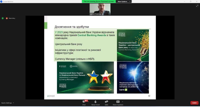Click the Raise Hand icon
The image size is (200, 107).
(x=95, y=102)
